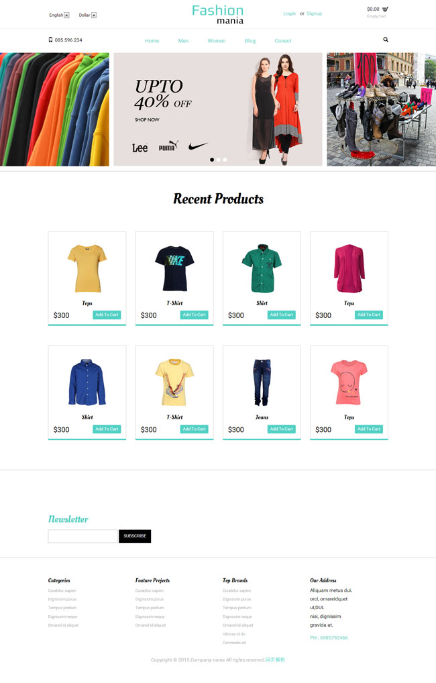Select the second carousel dot
Screen dimensions: 436x683
click(x=218, y=160)
